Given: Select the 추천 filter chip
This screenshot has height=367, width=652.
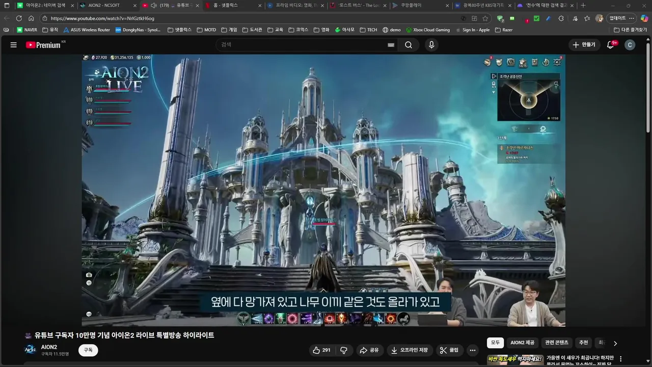Looking at the screenshot, I should click(x=584, y=343).
